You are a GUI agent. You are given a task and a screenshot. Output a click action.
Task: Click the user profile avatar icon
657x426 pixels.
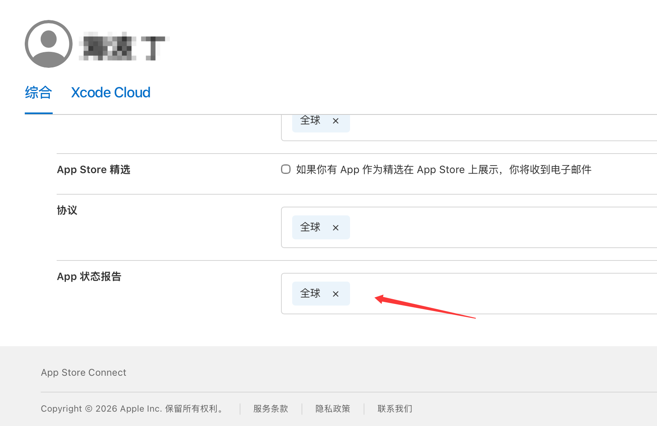point(49,44)
